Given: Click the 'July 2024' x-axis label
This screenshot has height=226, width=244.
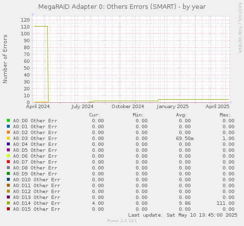Looking at the screenshot, I should (82, 107).
